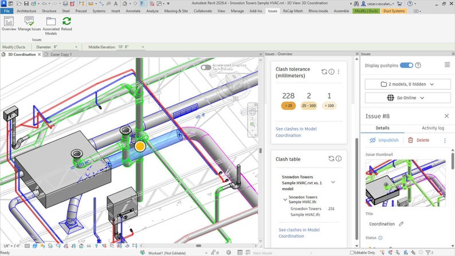Show info for Clash table
Image resolution: width=455 pixels, height=256 pixels.
339,159
